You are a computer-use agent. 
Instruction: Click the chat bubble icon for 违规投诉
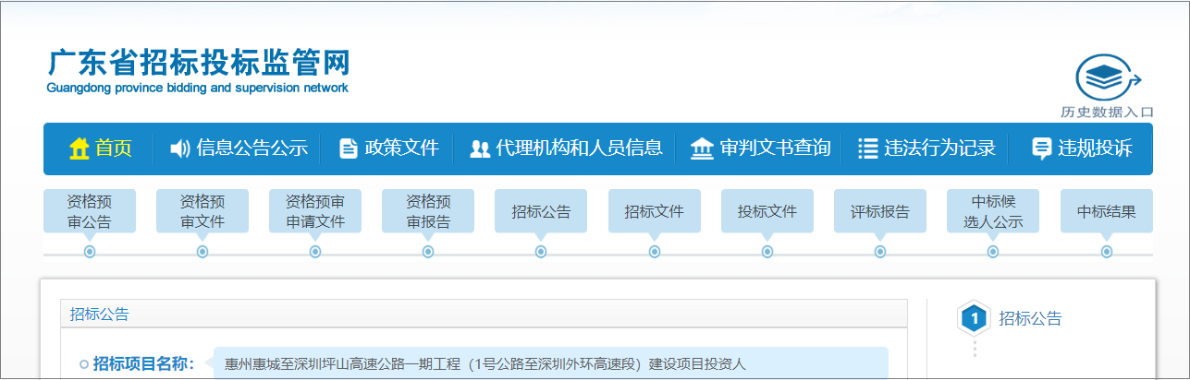coord(1041,148)
